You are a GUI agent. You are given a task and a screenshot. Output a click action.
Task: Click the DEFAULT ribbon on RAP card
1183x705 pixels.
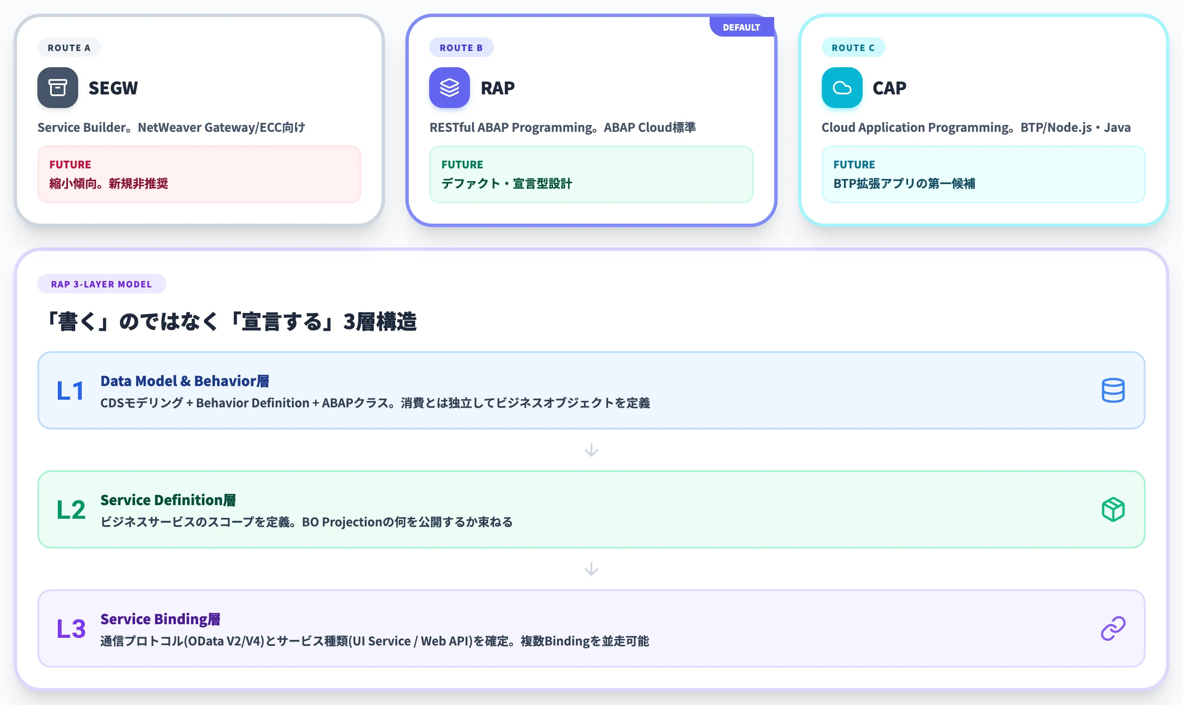point(741,27)
